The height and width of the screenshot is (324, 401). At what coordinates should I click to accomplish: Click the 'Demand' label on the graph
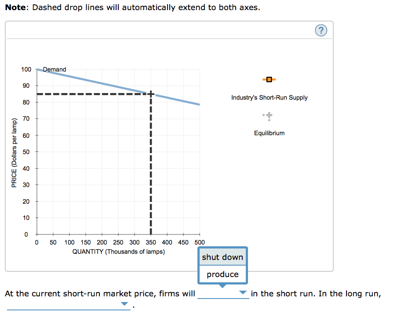pos(55,69)
